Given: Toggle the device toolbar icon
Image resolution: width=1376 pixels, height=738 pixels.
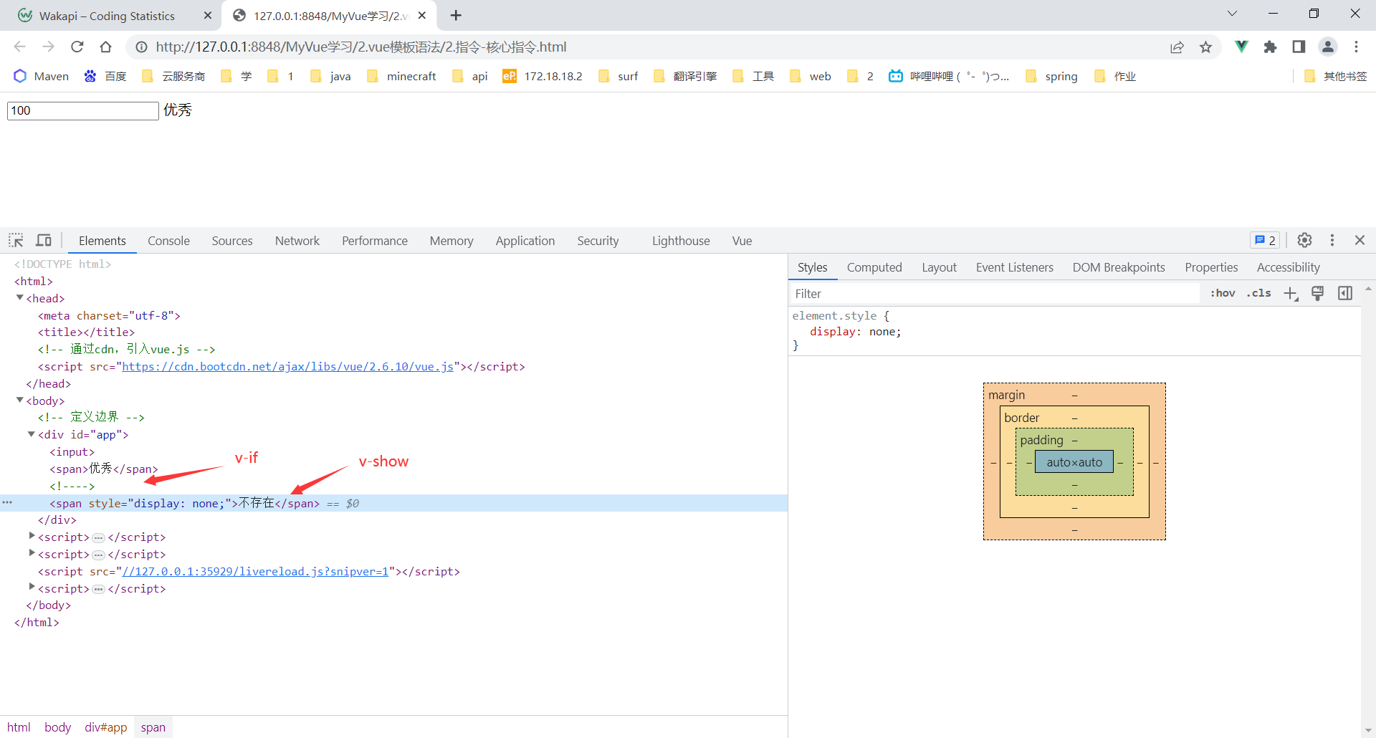Looking at the screenshot, I should (x=44, y=241).
